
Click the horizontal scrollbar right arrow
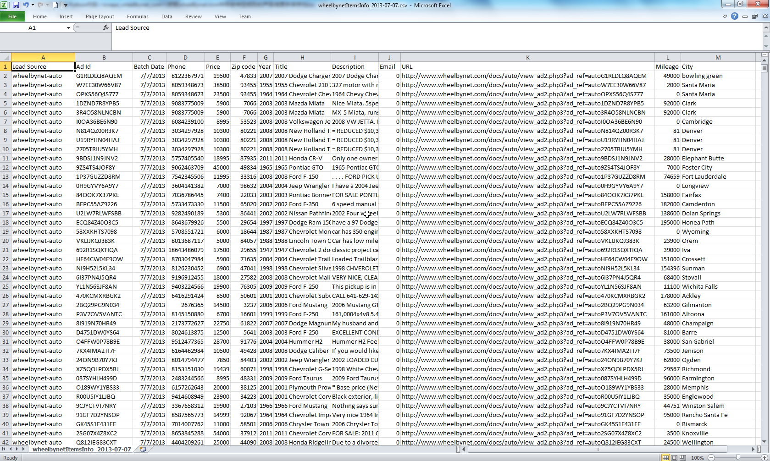pos(753,449)
